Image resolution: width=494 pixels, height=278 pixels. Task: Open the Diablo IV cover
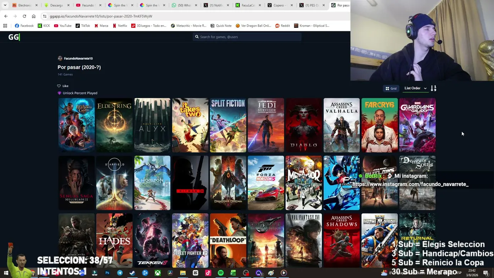[x=304, y=125]
